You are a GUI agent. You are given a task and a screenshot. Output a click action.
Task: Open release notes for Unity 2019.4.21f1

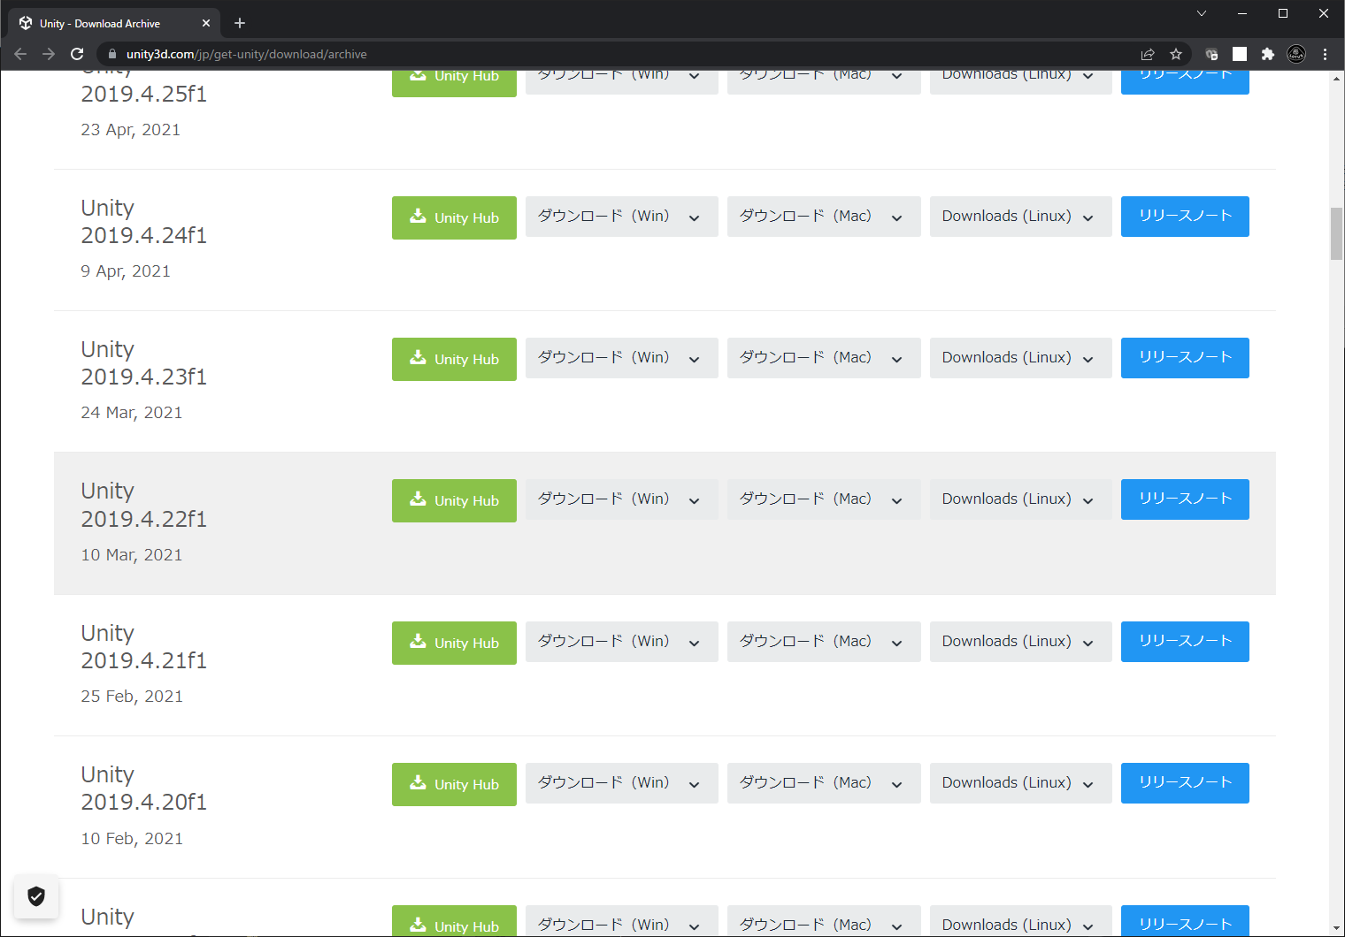coord(1184,642)
